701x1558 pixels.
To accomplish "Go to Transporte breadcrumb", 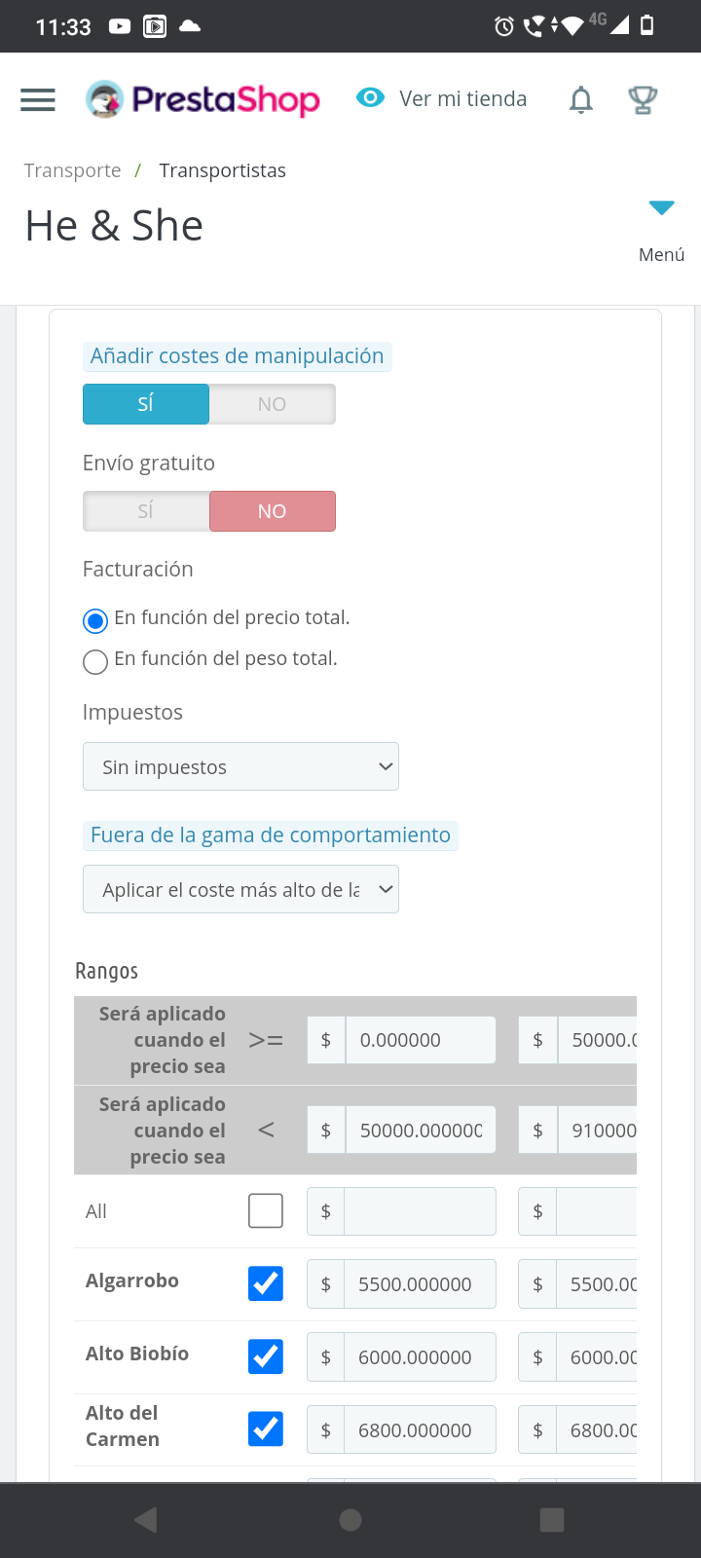I will pos(73,171).
